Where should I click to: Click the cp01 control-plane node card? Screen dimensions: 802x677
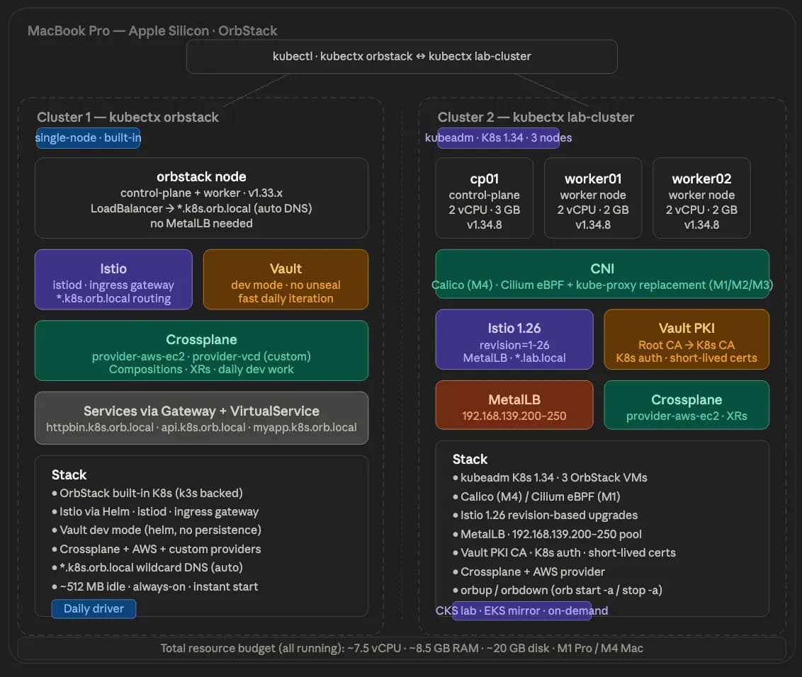485,198
